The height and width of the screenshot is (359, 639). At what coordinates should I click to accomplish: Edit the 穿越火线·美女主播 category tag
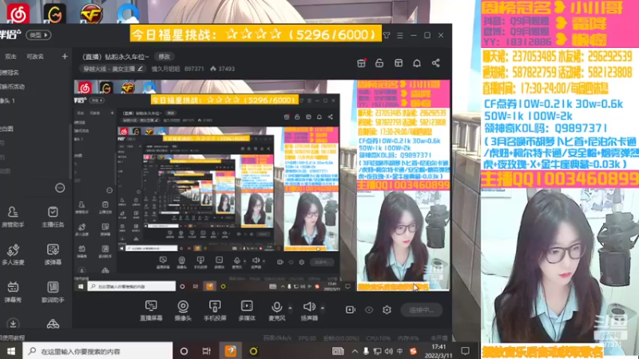[112, 69]
